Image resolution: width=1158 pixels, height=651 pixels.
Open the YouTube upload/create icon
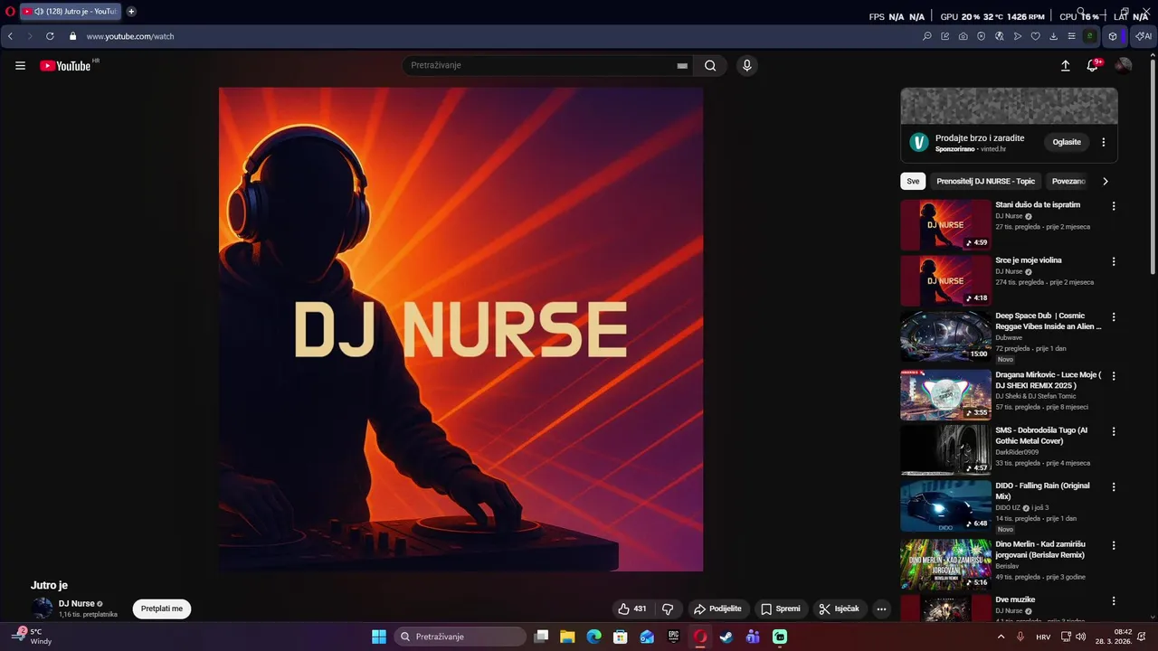coord(1065,65)
